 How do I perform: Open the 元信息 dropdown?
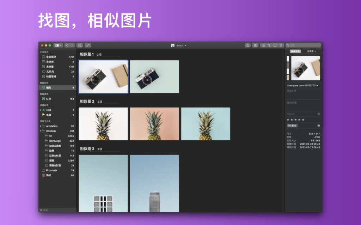point(312,50)
